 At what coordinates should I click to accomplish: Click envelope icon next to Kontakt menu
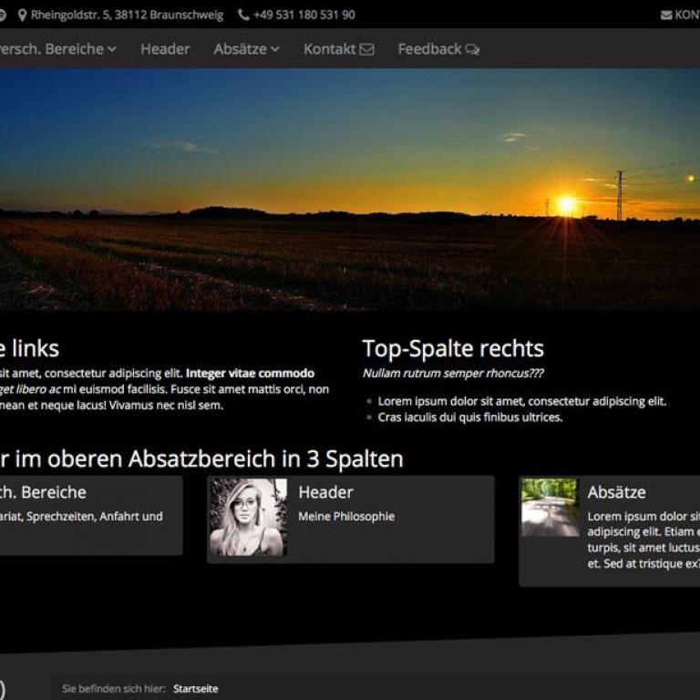366,50
